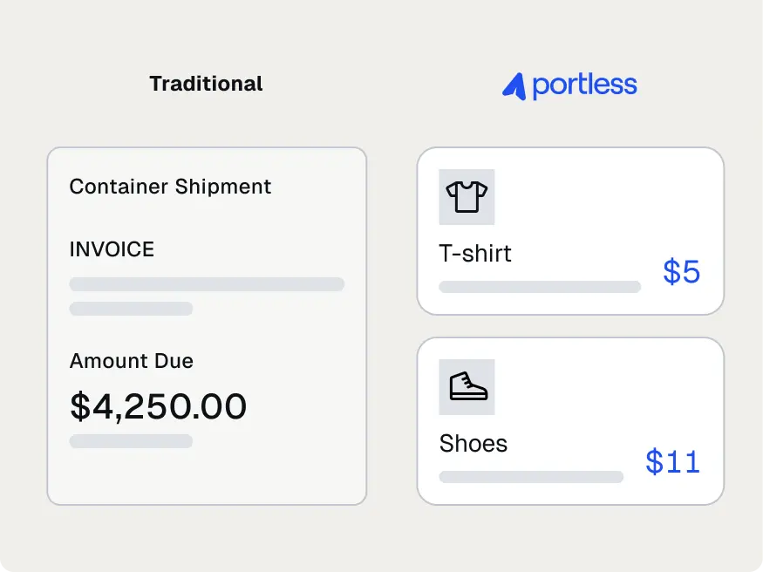Click the long invoice placeholder bar
This screenshot has height=572, width=763.
click(207, 284)
